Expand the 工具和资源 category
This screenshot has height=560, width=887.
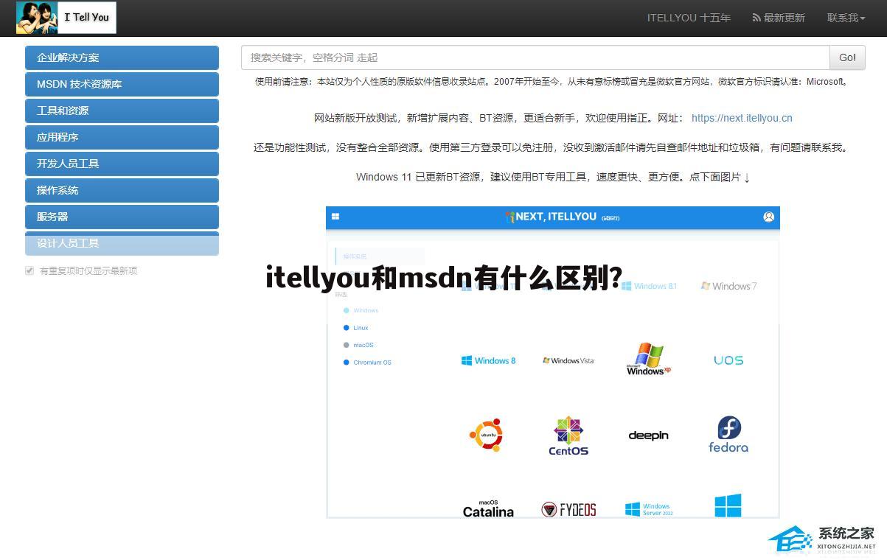(x=122, y=111)
